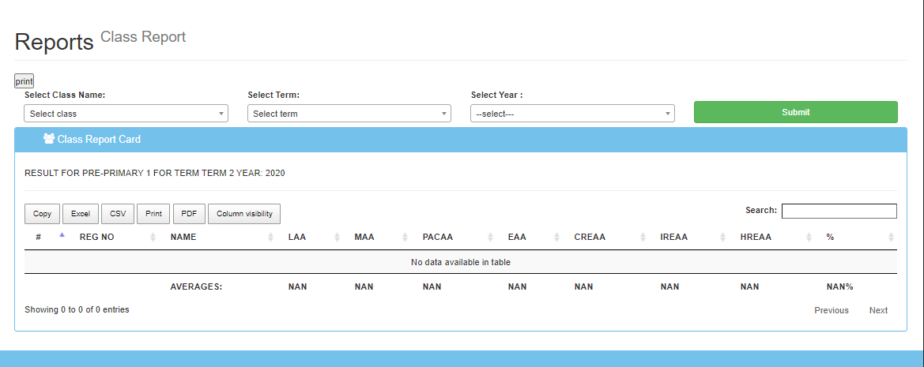Open the Column visibility menu
The width and height of the screenshot is (924, 367).
244,214
